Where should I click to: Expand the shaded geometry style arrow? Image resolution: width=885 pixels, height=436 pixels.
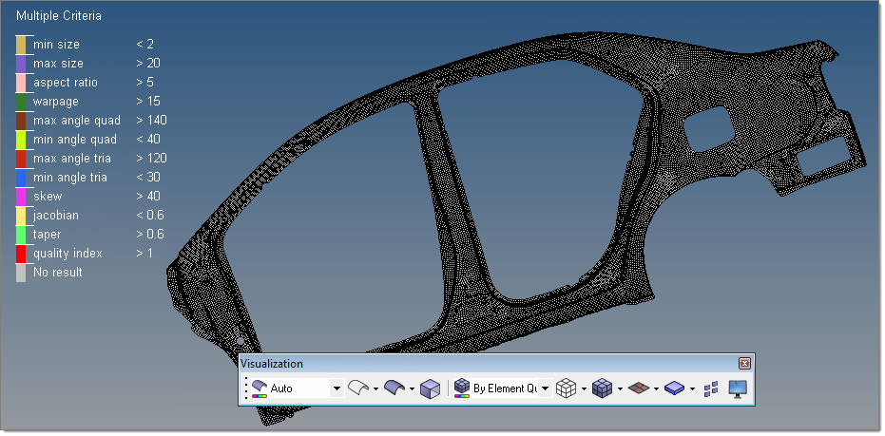tap(412, 389)
